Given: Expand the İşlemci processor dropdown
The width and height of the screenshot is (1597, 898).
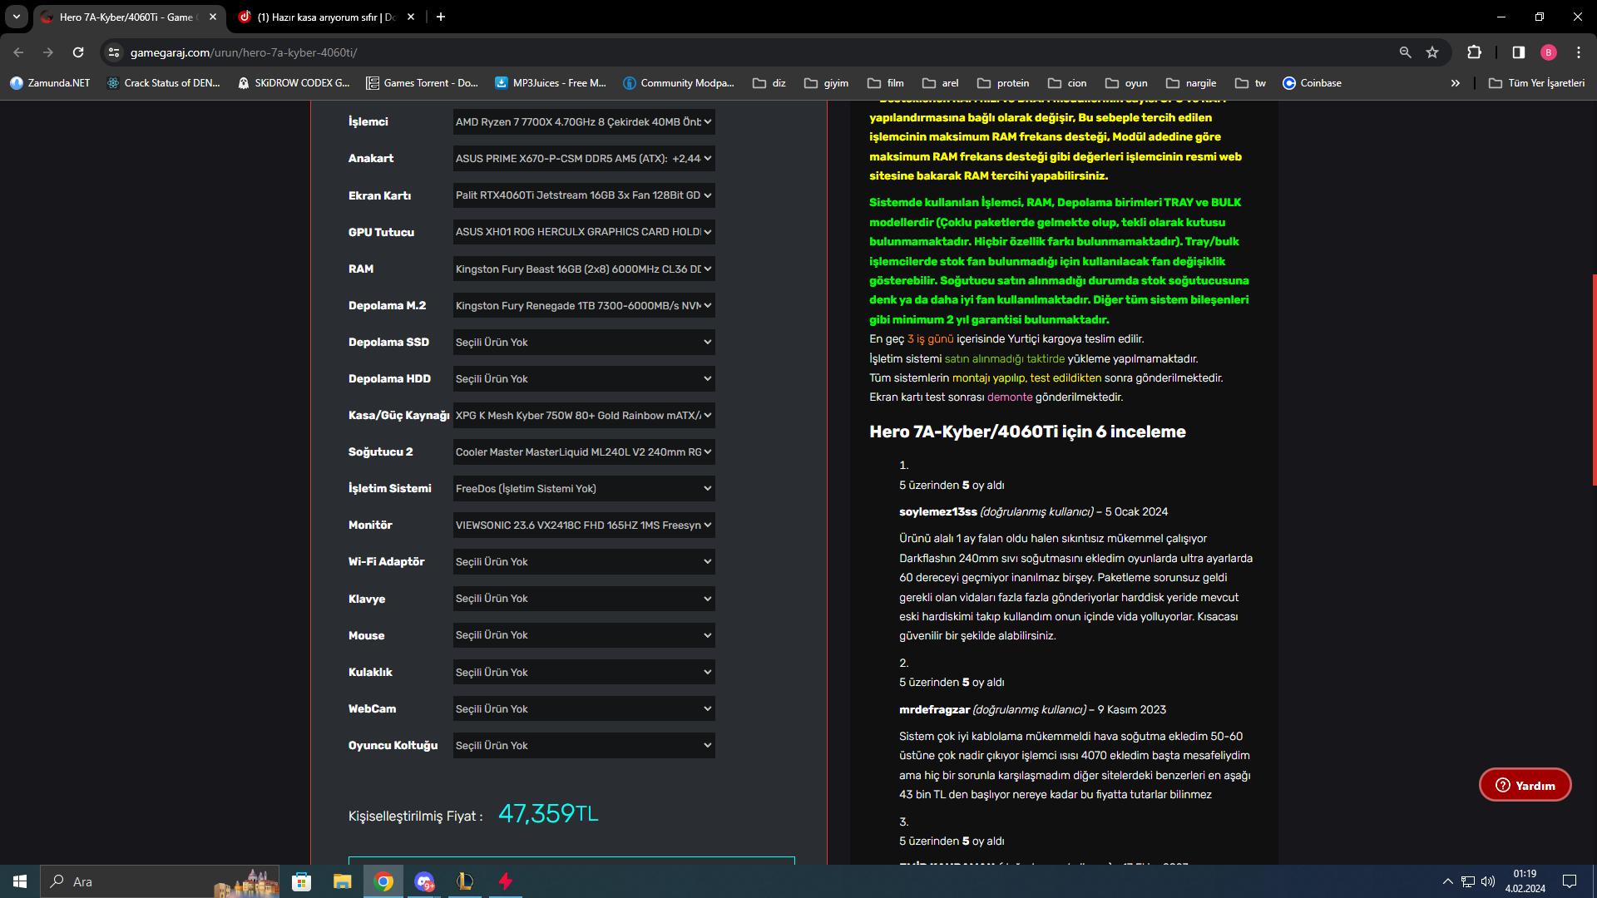Looking at the screenshot, I should point(583,122).
